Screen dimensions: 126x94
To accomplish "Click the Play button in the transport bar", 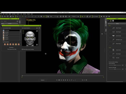I will click(x=57, y=80).
